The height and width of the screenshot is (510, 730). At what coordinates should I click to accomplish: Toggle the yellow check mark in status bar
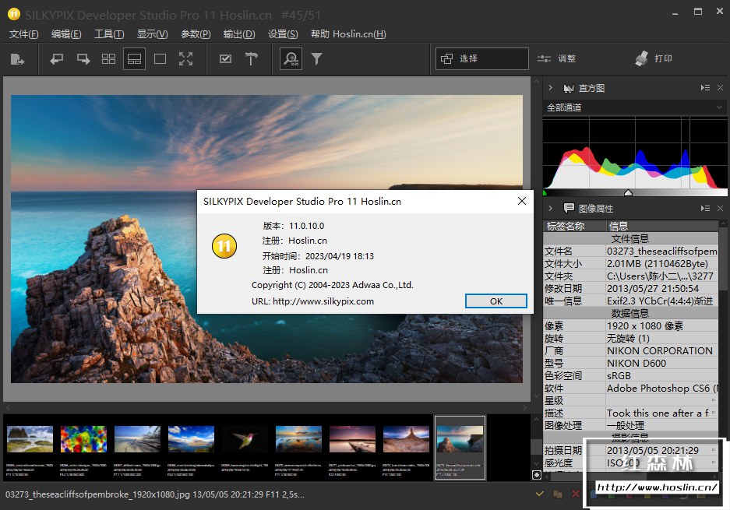click(539, 494)
